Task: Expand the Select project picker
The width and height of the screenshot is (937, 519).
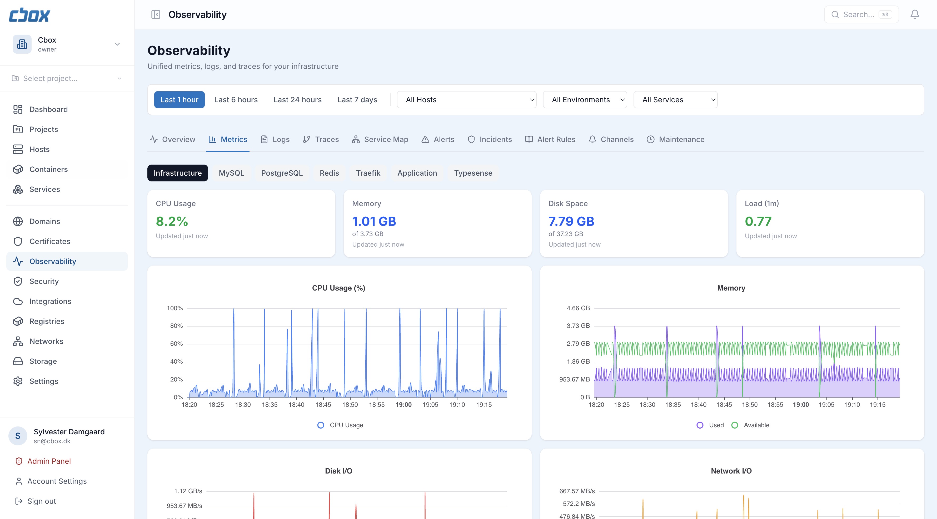Action: (x=67, y=78)
